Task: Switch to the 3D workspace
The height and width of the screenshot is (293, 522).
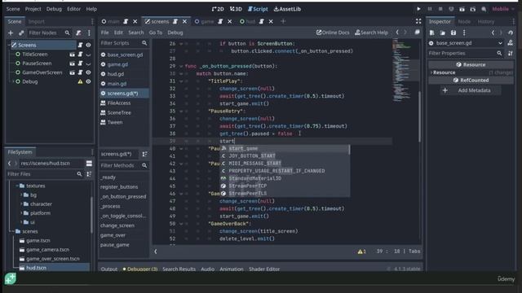Action: coord(236,9)
